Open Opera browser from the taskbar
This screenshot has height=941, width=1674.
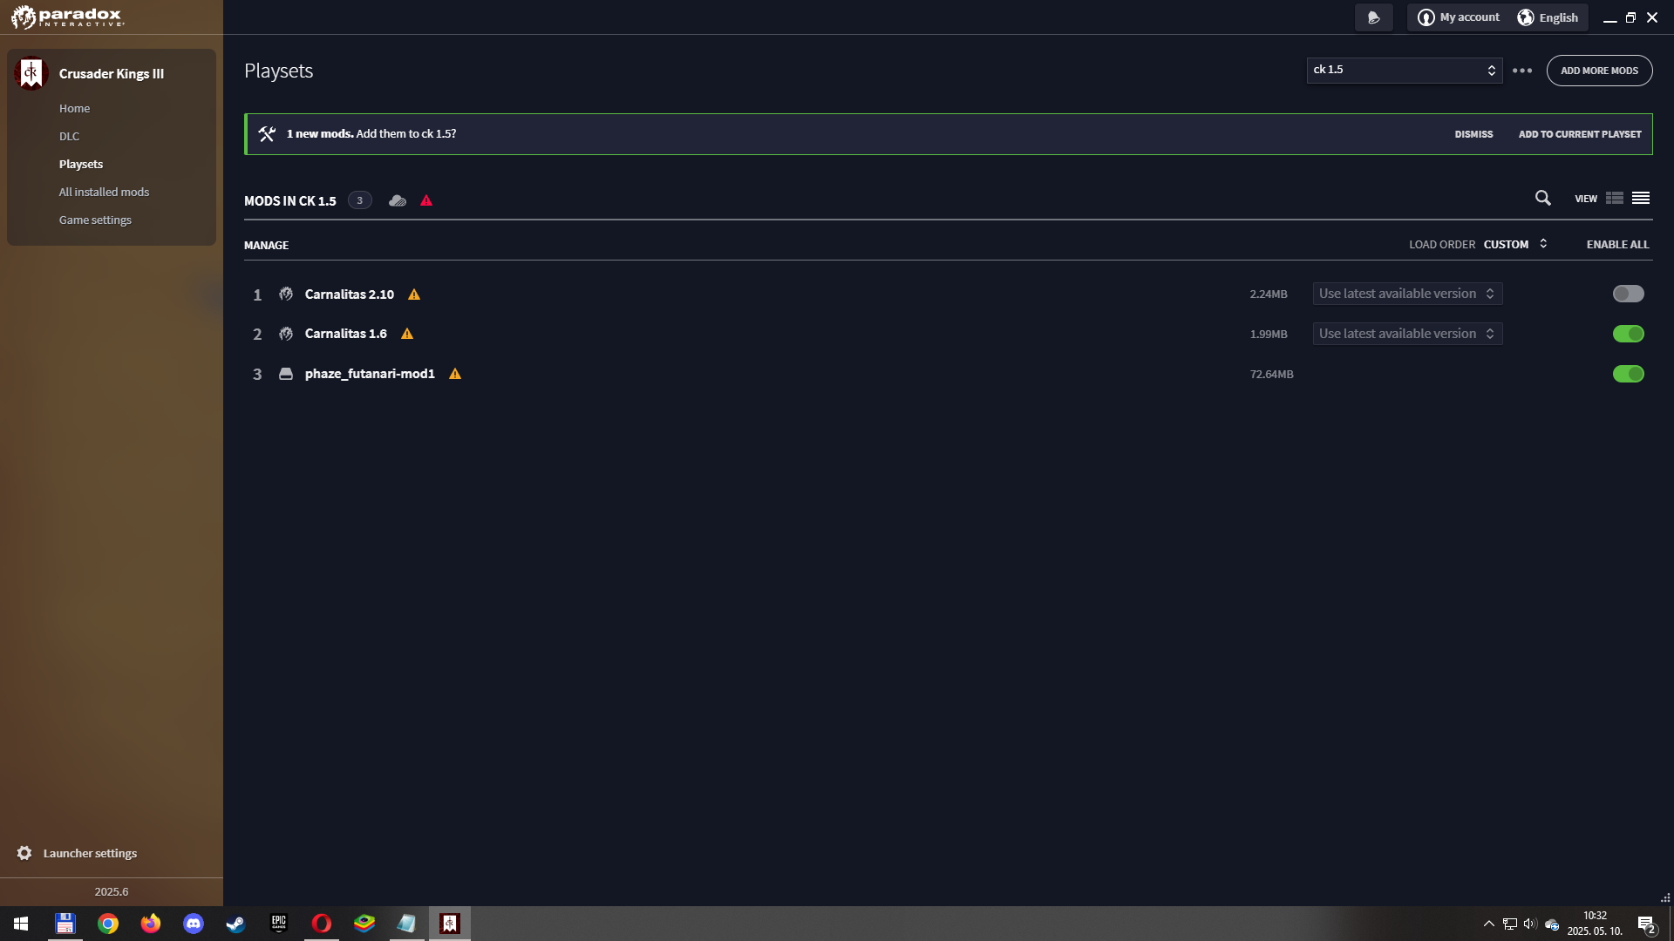[x=322, y=924]
